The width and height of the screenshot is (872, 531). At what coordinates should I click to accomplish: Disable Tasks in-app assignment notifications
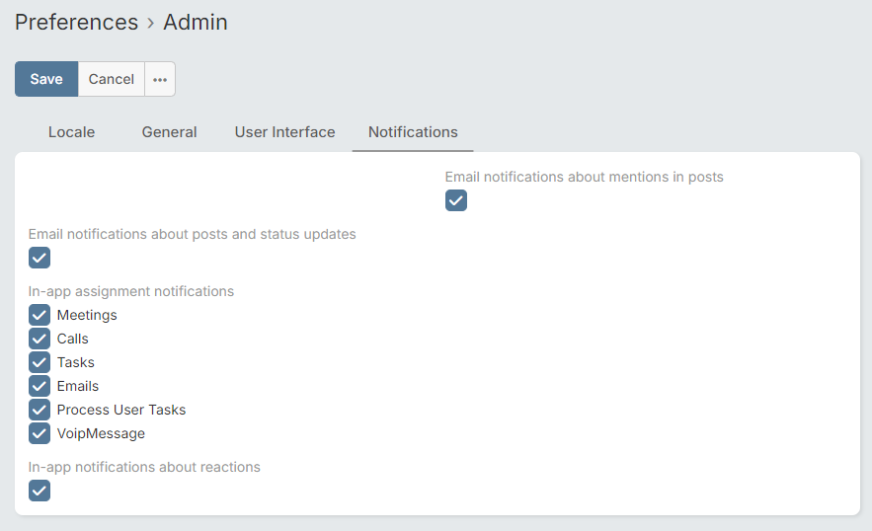[40, 362]
